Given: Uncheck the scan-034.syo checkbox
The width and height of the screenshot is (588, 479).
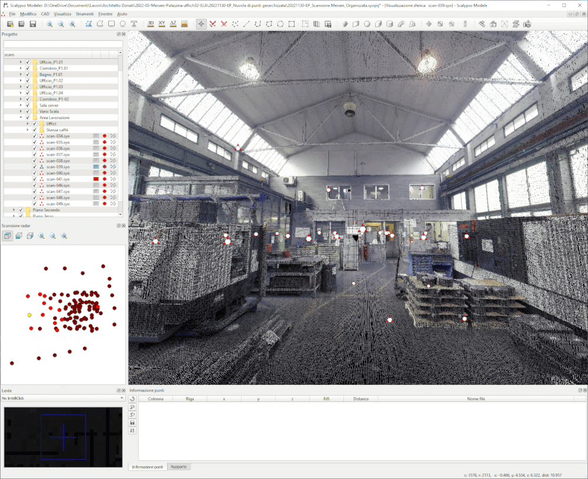Looking at the screenshot, I should click(x=35, y=136).
